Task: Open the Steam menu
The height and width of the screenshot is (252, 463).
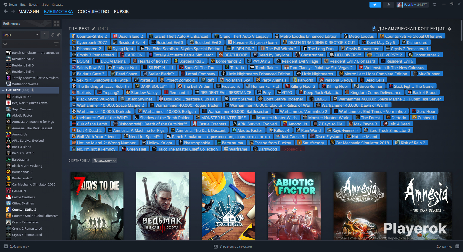Action: click(10, 5)
